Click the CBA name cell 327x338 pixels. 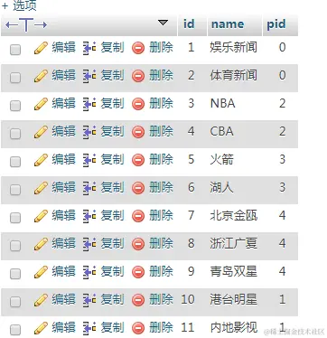click(221, 131)
